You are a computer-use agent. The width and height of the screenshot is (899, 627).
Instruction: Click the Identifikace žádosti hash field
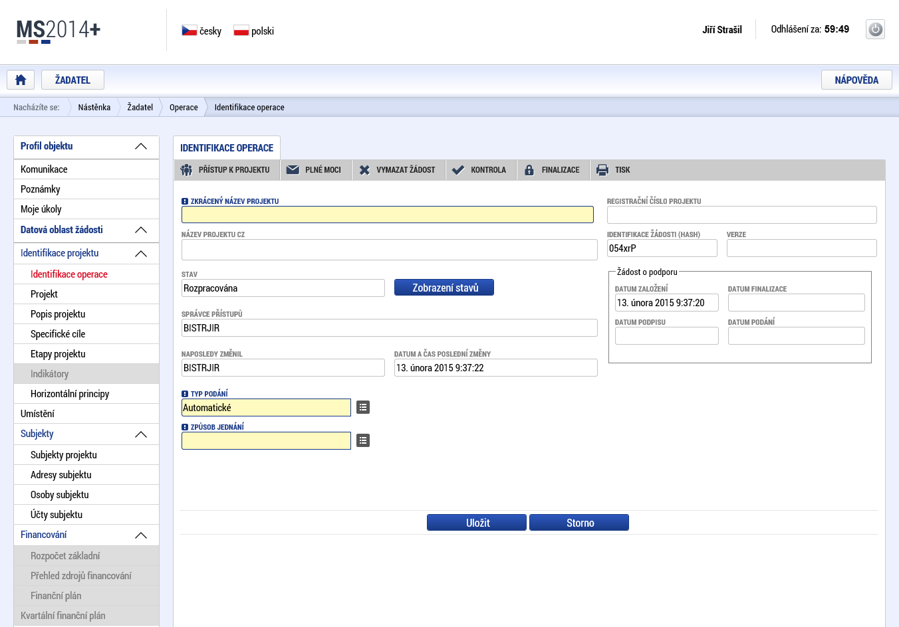point(662,248)
